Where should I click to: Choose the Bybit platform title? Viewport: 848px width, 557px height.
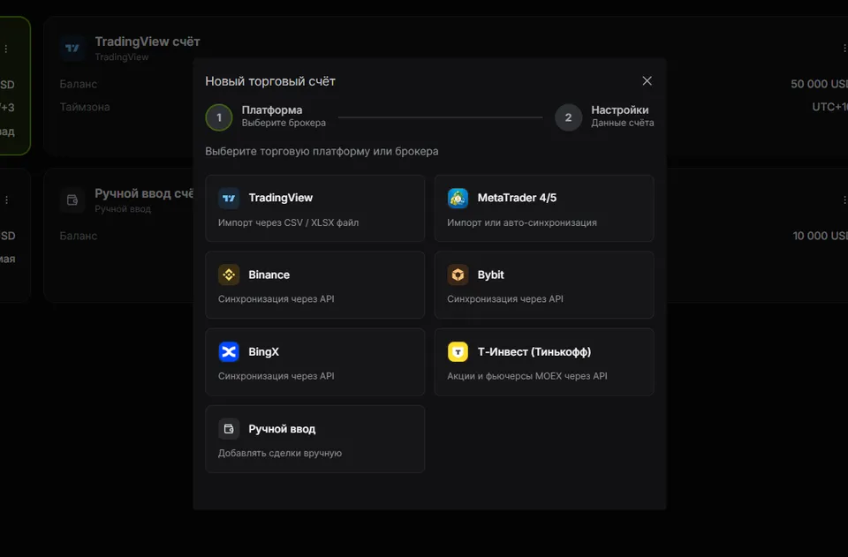click(490, 275)
